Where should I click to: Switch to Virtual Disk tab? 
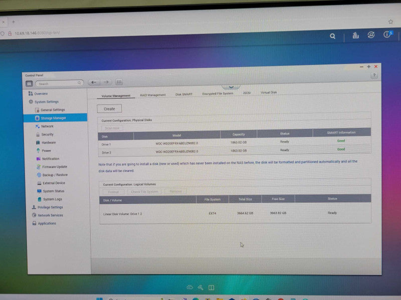pos(269,92)
